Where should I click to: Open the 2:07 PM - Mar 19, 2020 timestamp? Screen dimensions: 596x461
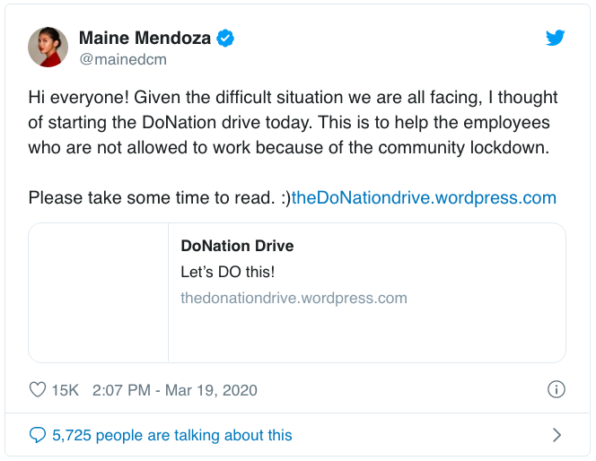pyautogui.click(x=176, y=390)
